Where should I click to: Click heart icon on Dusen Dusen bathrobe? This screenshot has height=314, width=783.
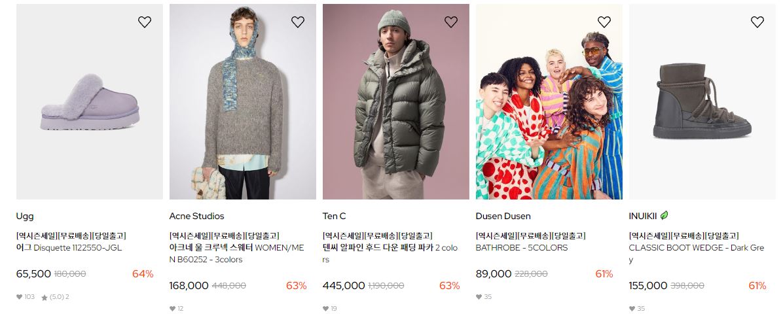tap(604, 22)
